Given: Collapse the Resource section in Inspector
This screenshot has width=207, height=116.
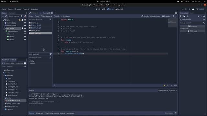Looking at the screenshot, I should (x=180, y=29).
